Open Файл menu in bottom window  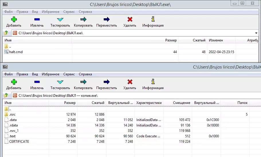(8, 74)
